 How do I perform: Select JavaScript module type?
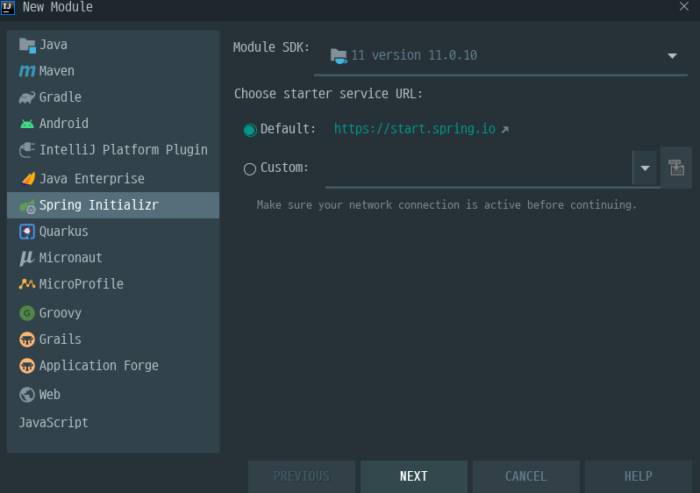[x=113, y=423]
